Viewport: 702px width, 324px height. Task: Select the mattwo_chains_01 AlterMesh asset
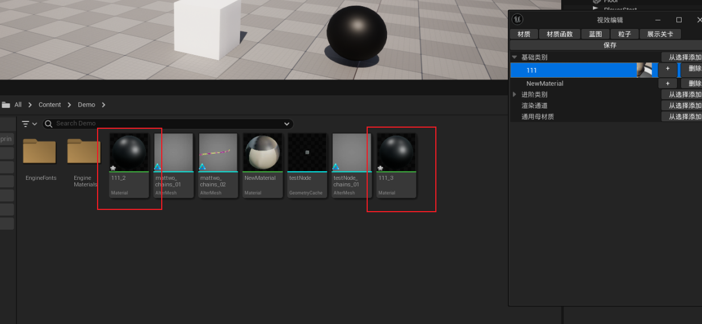173,153
